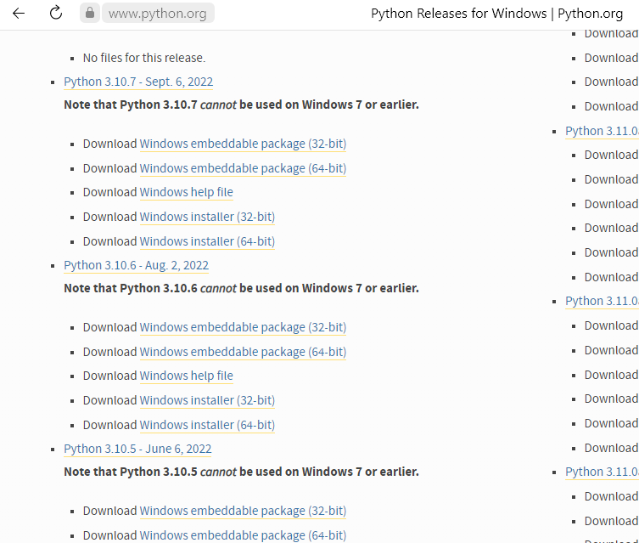Open the Python 3.10.5 - June 6, 2022 release link
Viewport: 639px width, 543px height.
click(x=137, y=449)
